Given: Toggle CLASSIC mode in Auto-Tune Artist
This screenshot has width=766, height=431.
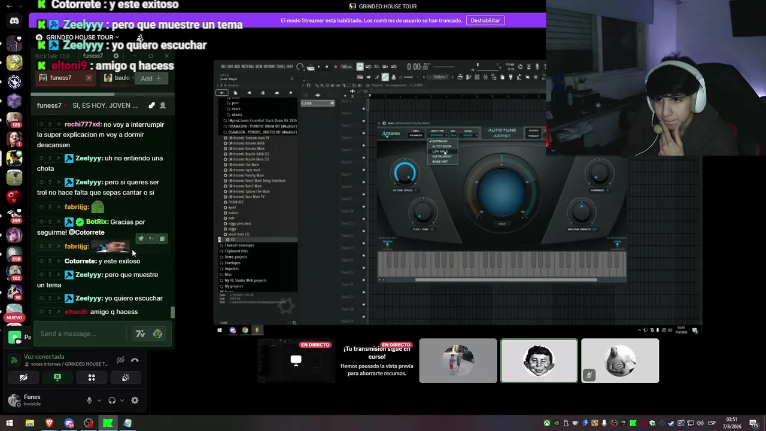Looking at the screenshot, I should point(533,130).
